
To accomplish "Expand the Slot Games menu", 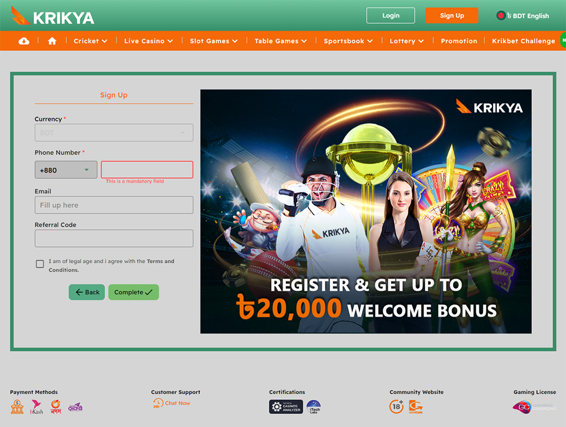I will (214, 41).
